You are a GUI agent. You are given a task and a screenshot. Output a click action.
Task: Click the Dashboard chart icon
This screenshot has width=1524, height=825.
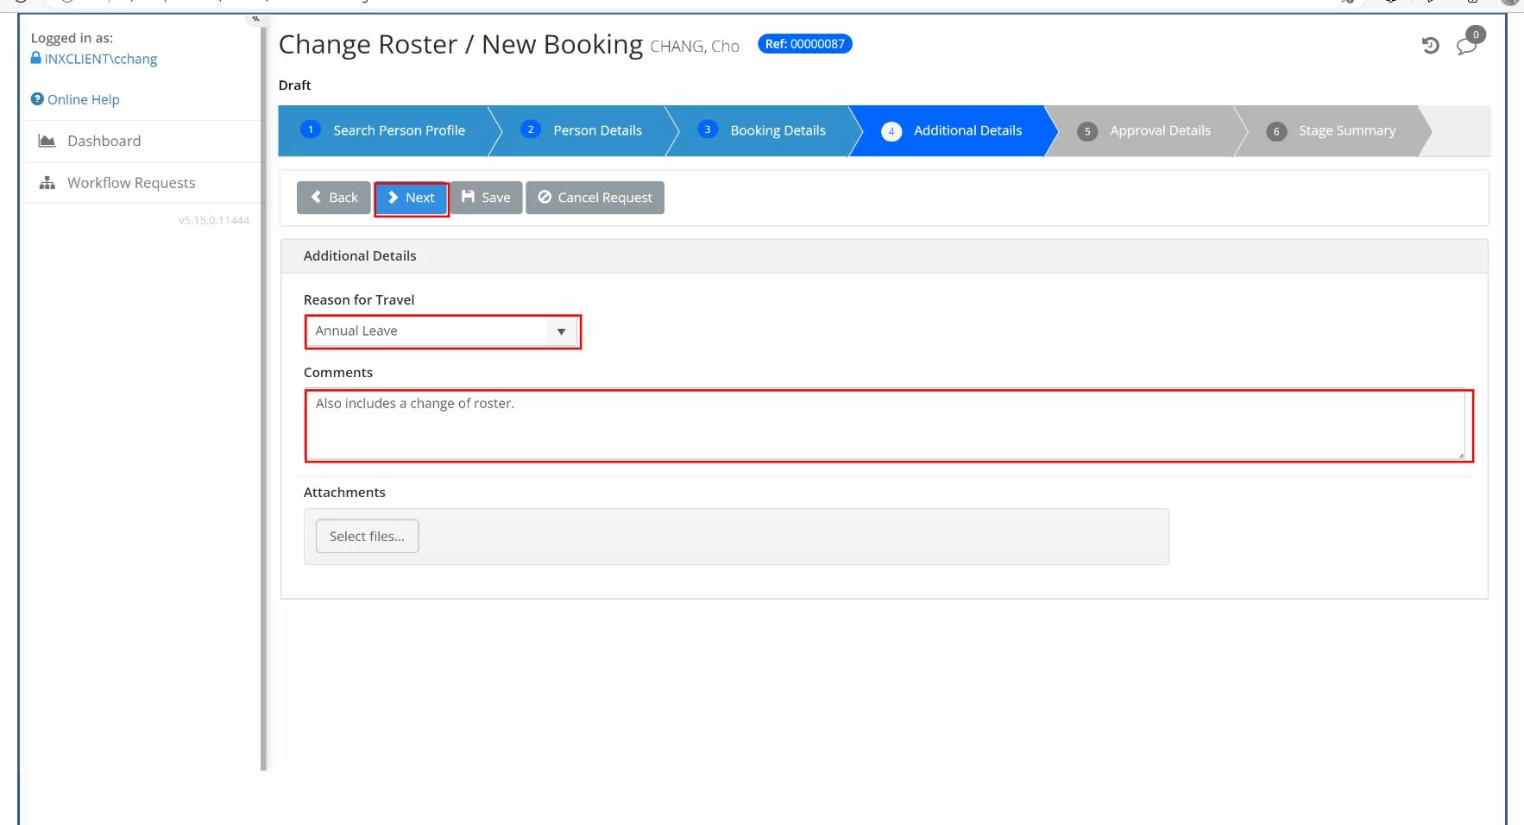[47, 141]
